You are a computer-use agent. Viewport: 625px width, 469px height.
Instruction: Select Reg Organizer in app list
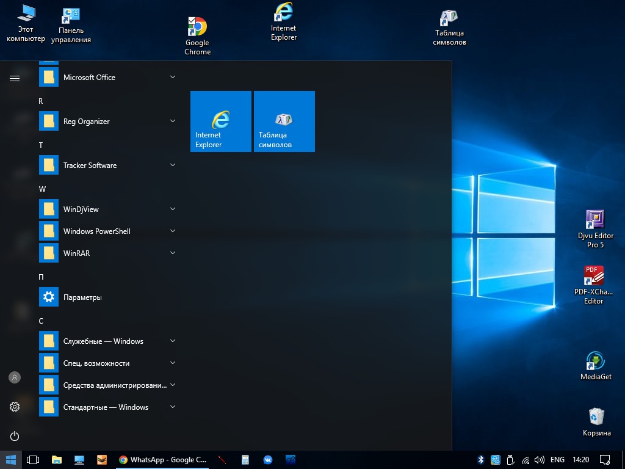click(x=109, y=122)
